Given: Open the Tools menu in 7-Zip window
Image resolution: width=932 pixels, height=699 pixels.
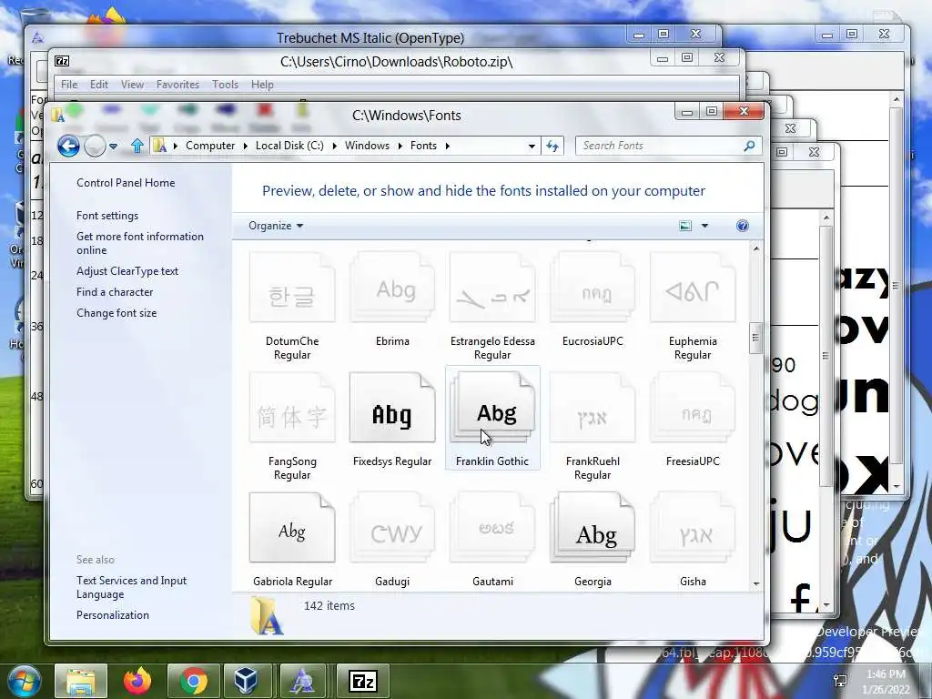Looking at the screenshot, I should click(226, 85).
